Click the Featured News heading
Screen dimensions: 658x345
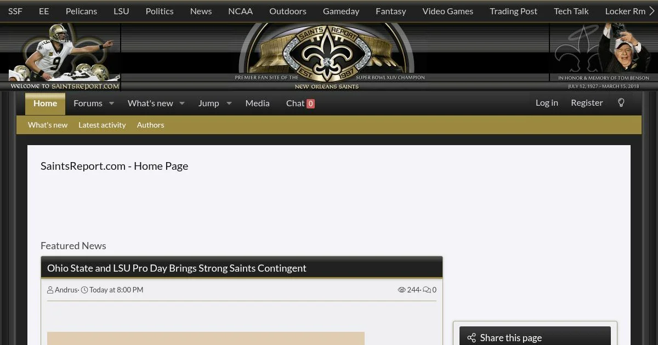pyautogui.click(x=73, y=246)
